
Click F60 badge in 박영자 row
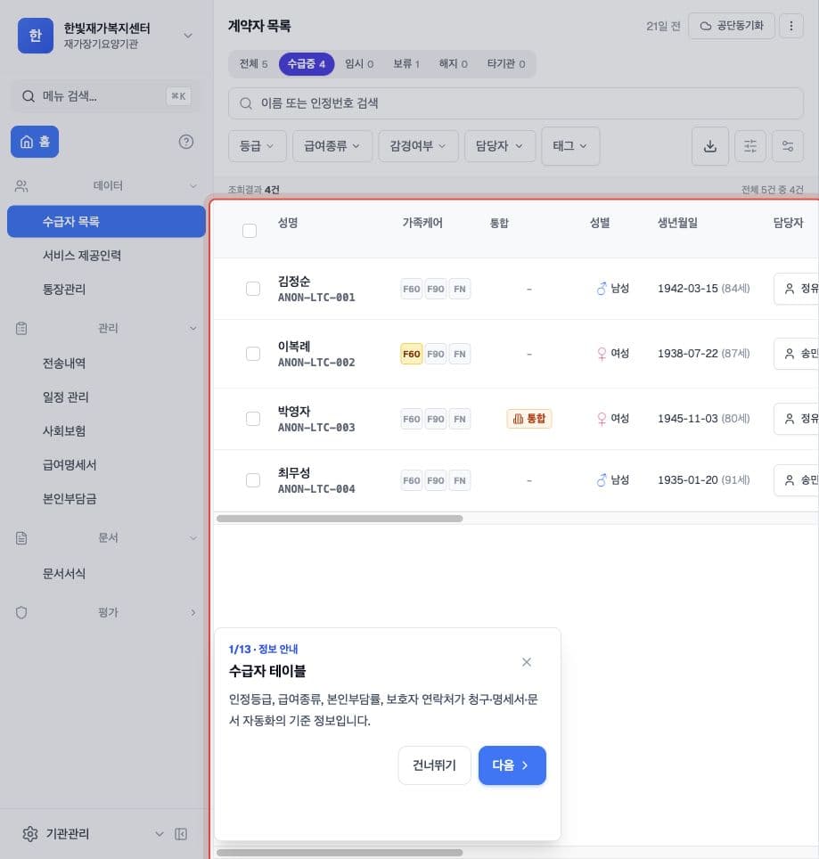coord(412,419)
